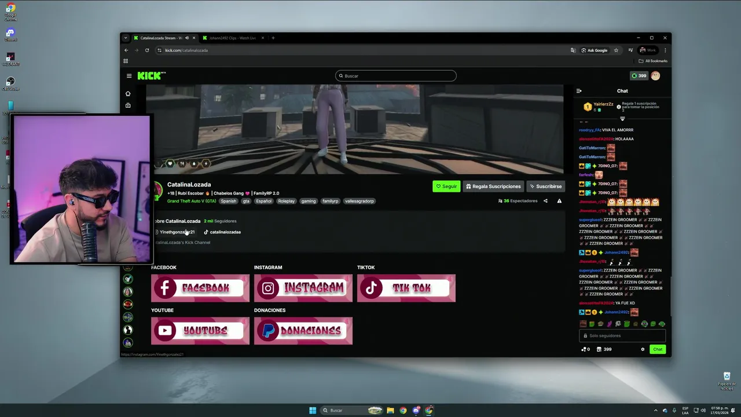Open the catalinalozadaa TikTok link
The width and height of the screenshot is (741, 417).
tap(222, 232)
